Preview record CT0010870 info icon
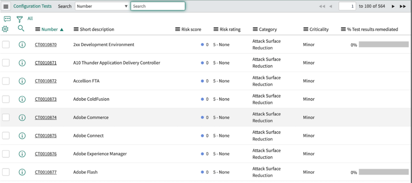412x183 pixels. pos(22,45)
